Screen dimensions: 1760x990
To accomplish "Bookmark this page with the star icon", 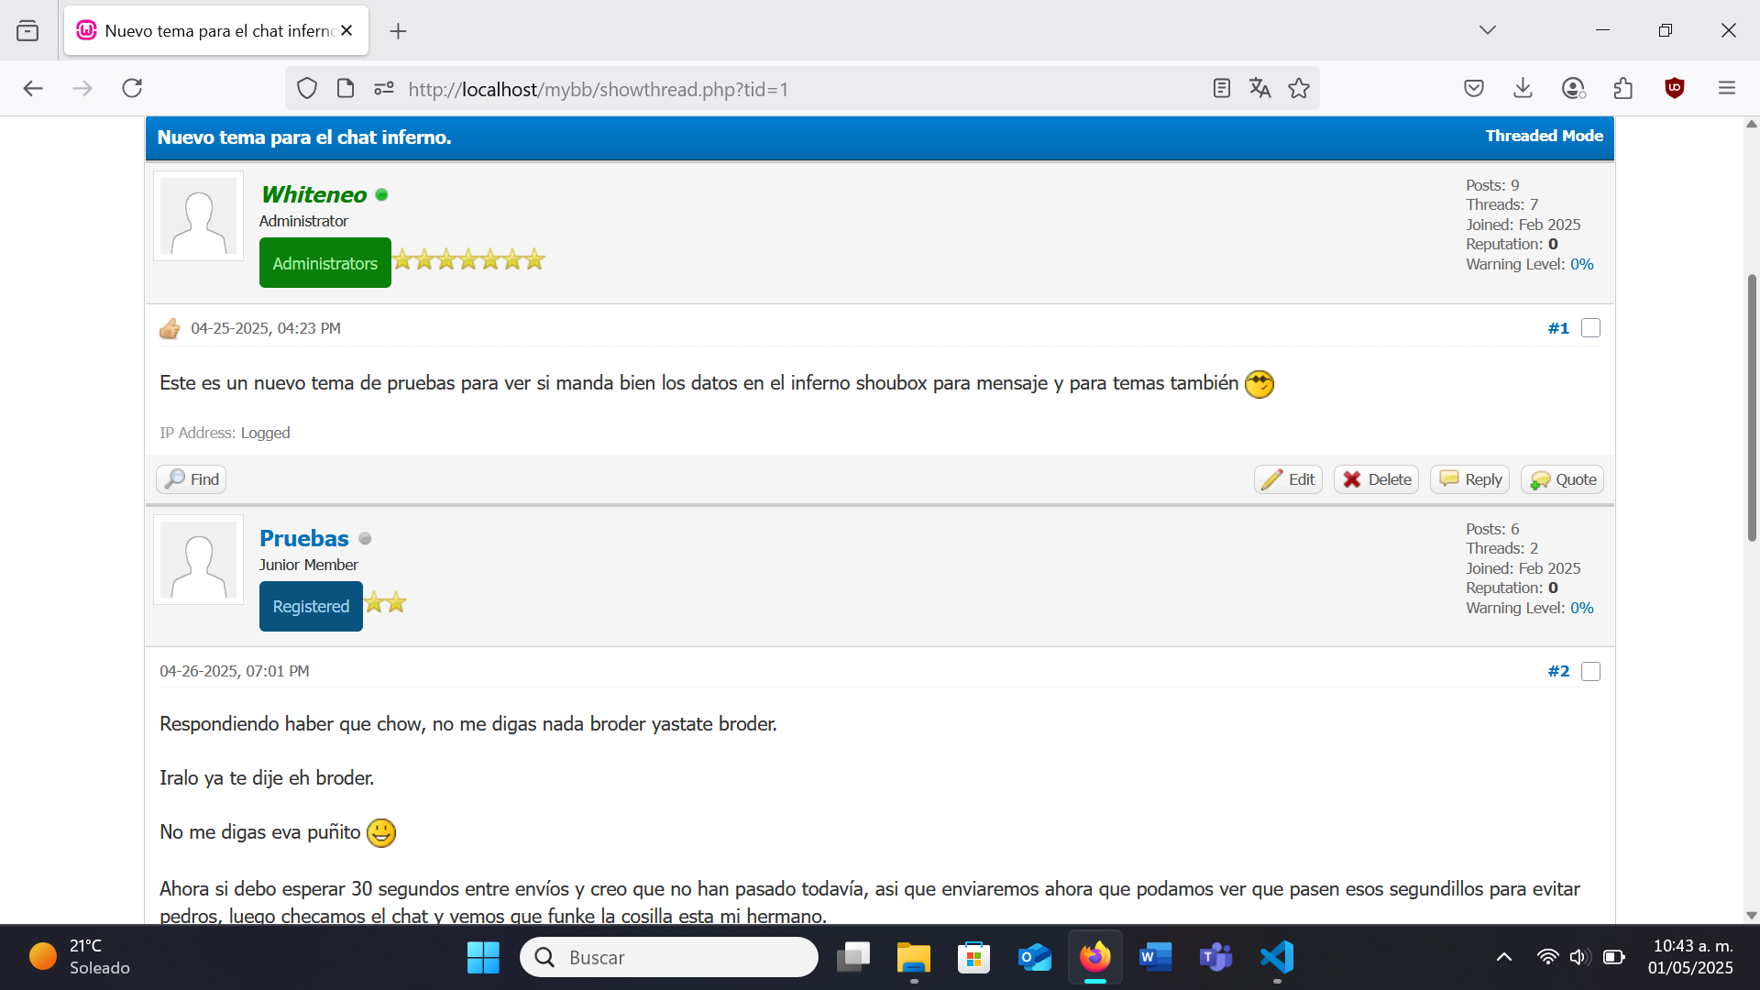I will point(1298,88).
